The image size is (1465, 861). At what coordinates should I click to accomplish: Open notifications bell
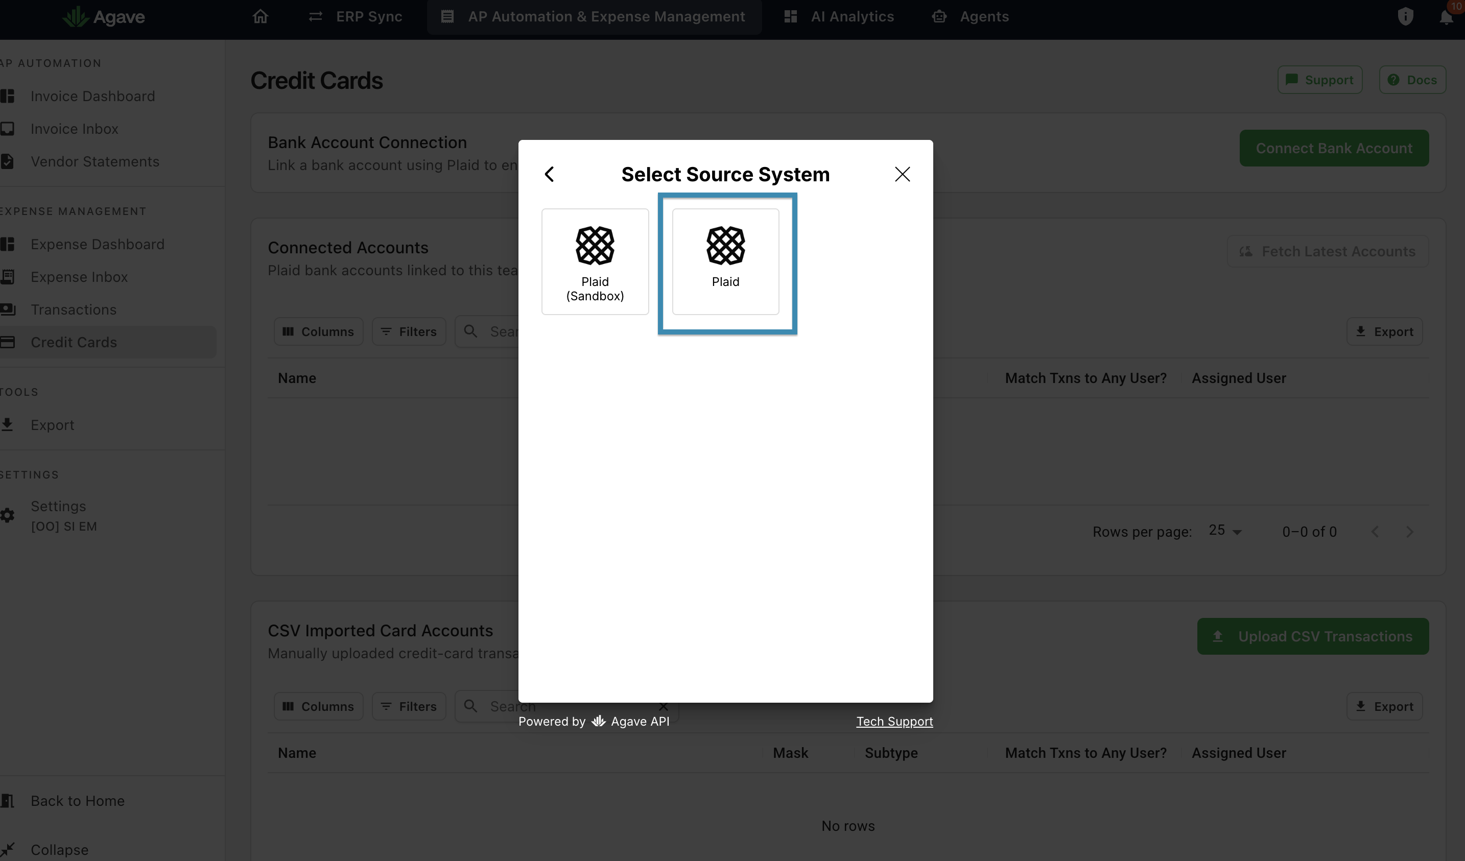(1446, 16)
